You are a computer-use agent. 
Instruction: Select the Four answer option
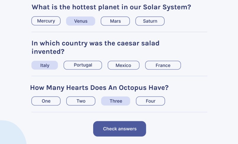pos(150,101)
